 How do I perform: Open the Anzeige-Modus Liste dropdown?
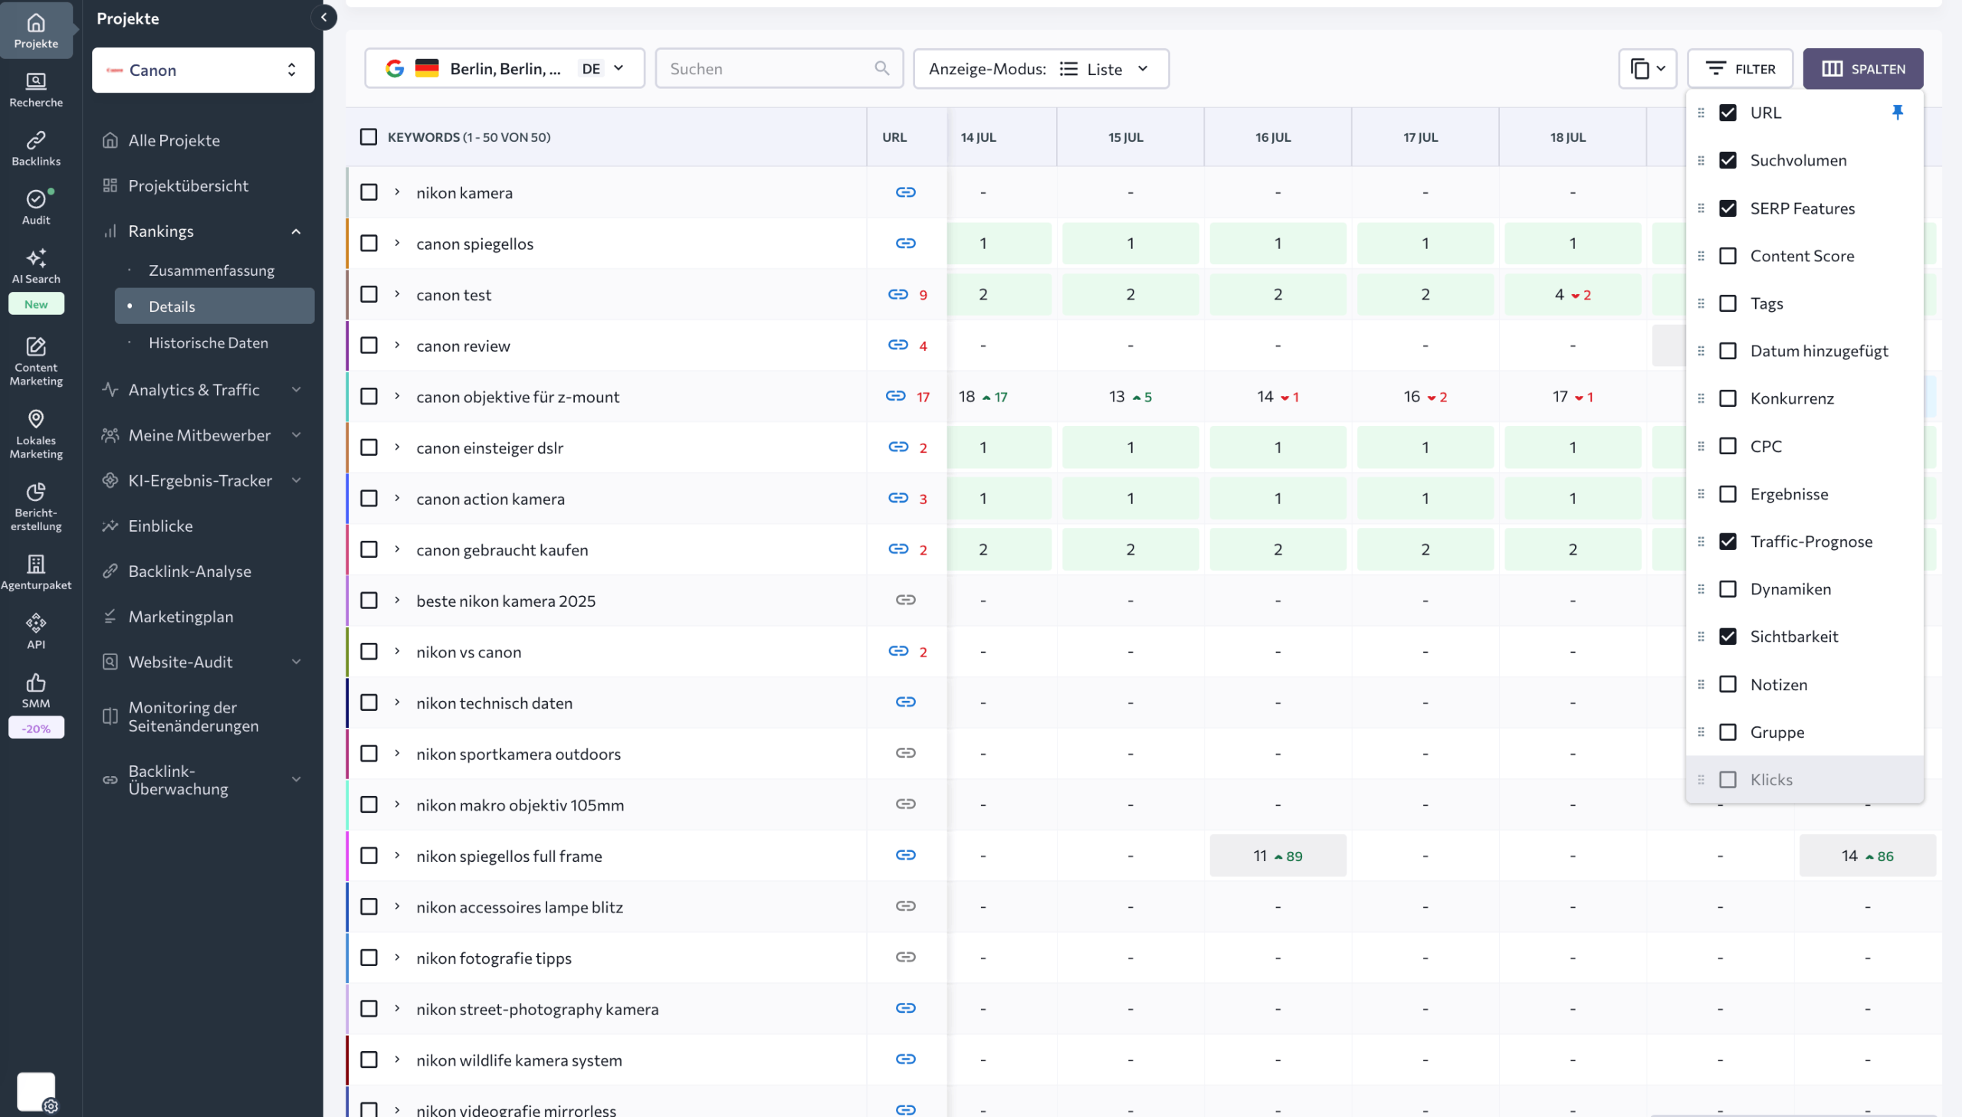coord(1042,69)
